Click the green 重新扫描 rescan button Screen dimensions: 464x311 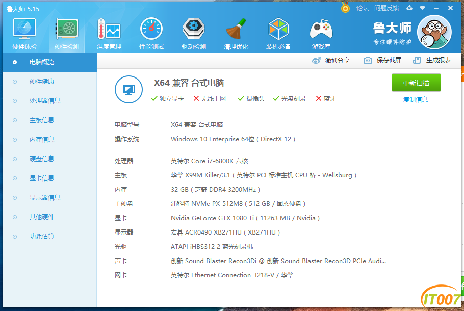tap(416, 83)
